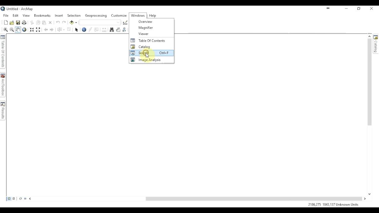Open the View menu

coord(26,15)
